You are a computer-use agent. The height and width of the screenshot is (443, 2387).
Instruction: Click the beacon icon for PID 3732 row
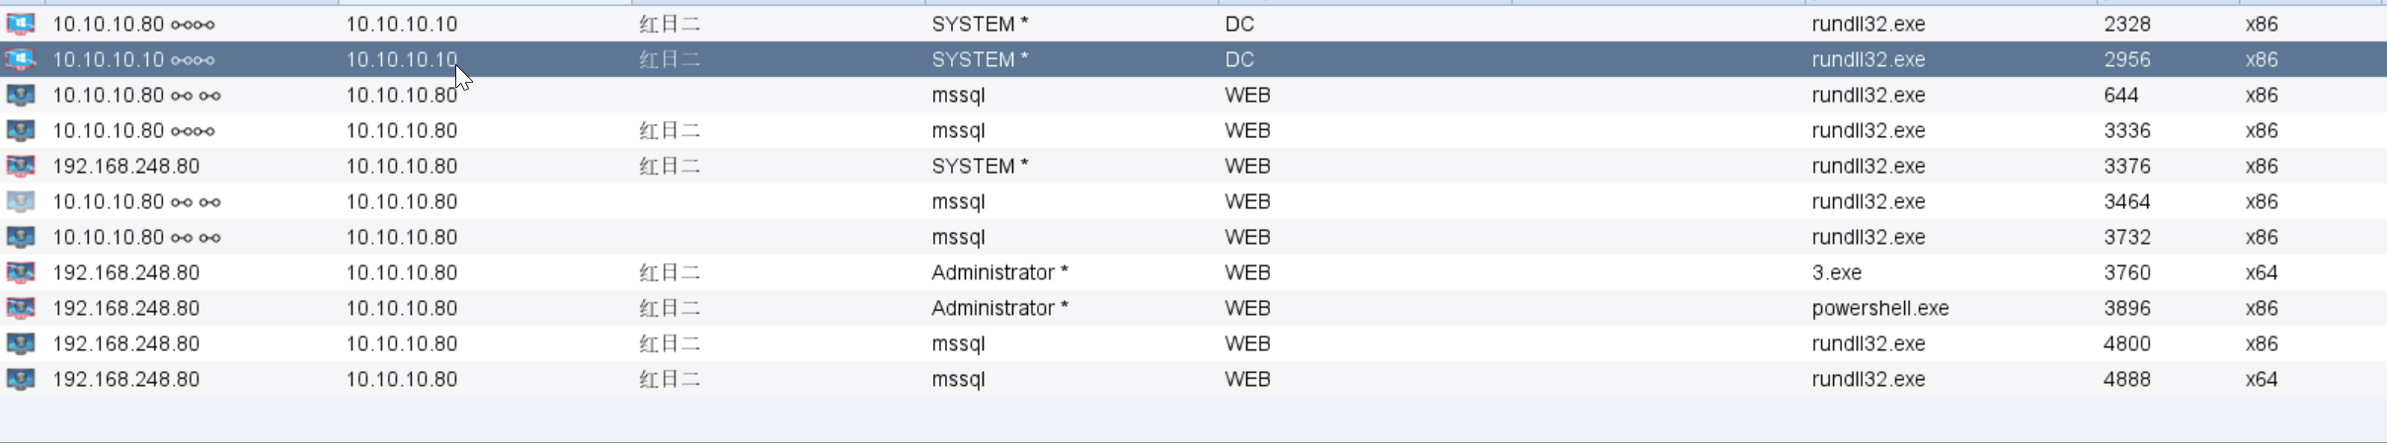(x=20, y=237)
